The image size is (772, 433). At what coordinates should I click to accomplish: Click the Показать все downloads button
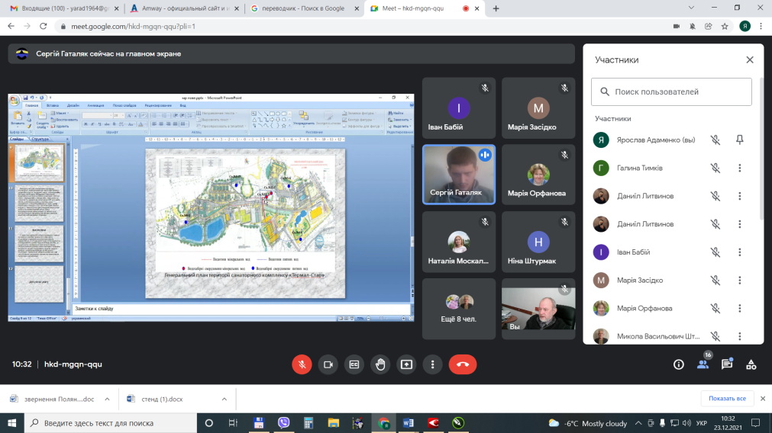pos(726,399)
